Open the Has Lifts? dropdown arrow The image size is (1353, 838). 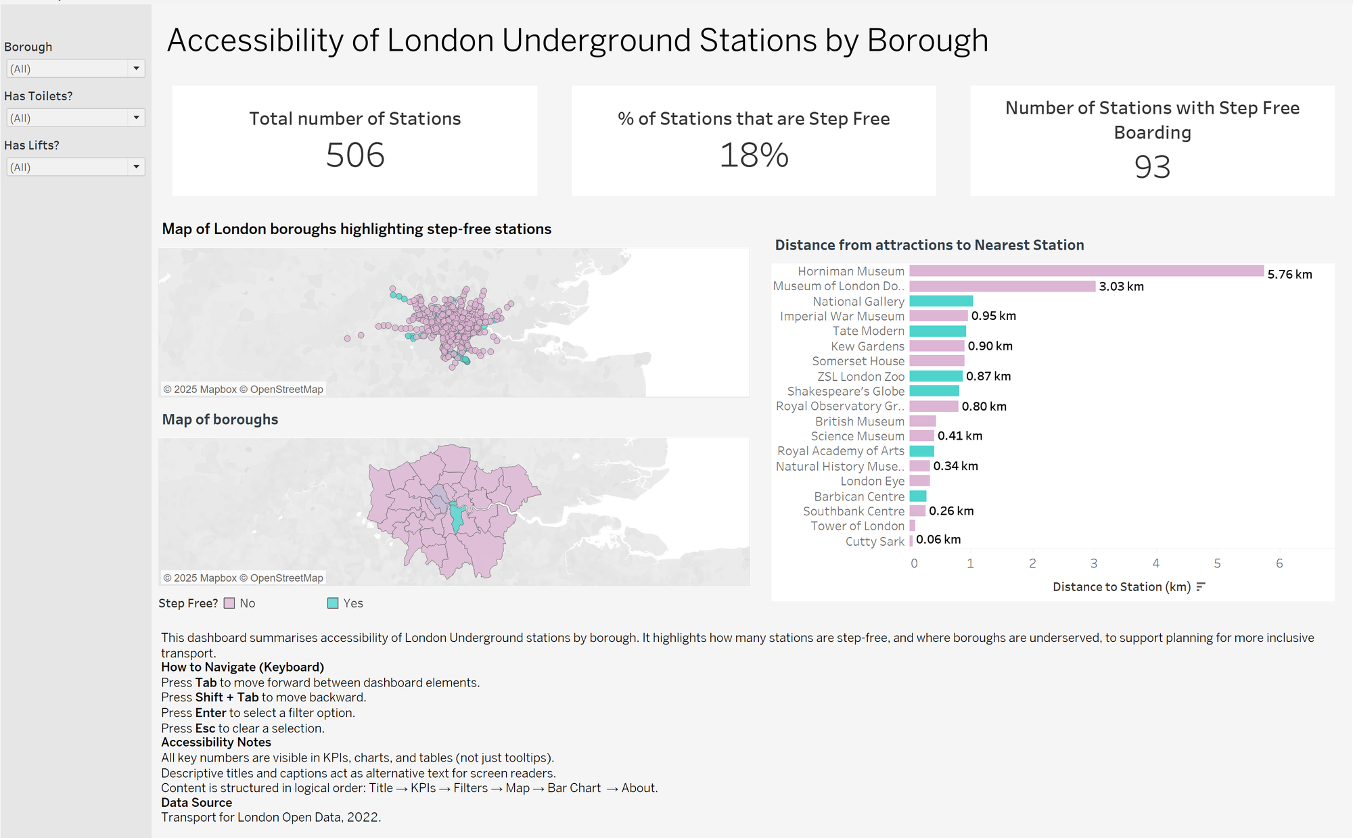pyautogui.click(x=136, y=167)
